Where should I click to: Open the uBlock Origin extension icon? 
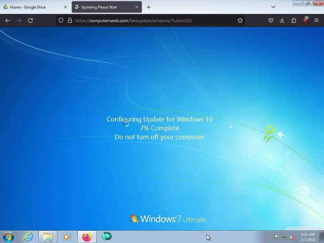tap(305, 20)
